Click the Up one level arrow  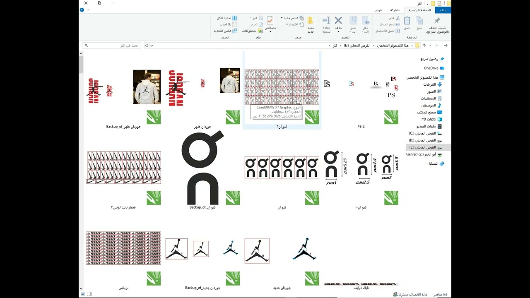tap(424, 46)
